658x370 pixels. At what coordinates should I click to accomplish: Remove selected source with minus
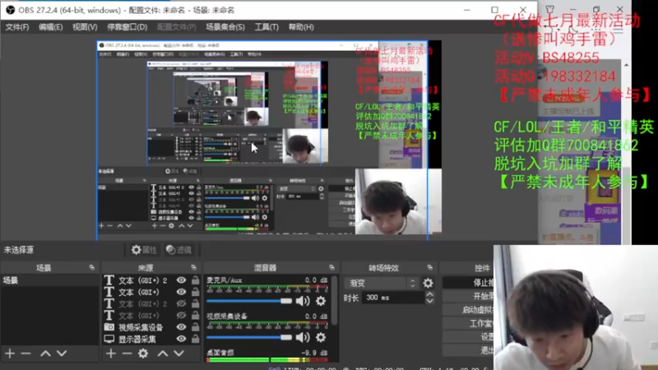[127, 354]
